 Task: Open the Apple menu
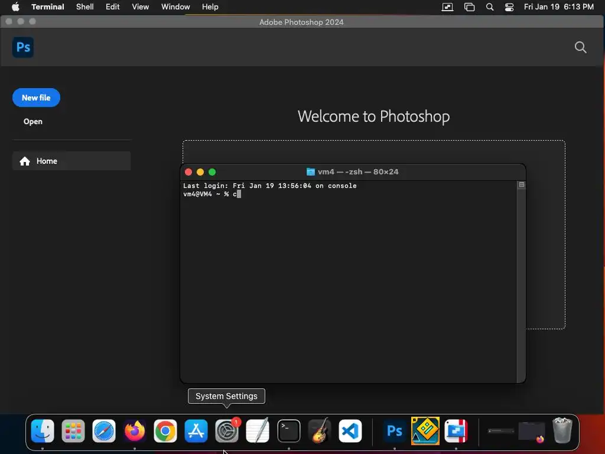[x=15, y=7]
